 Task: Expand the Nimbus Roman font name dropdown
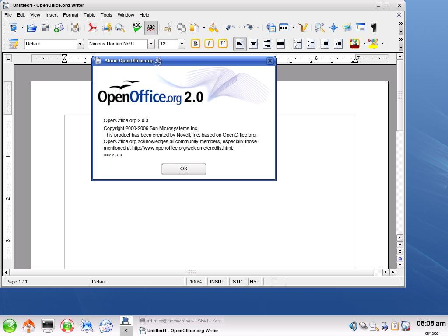coord(151,44)
